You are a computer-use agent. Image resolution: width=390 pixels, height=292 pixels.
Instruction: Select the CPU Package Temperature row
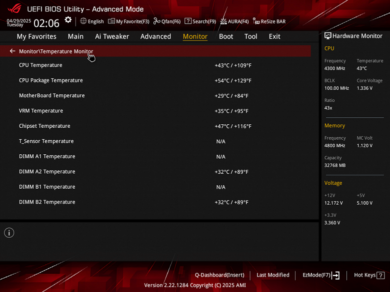pyautogui.click(x=155, y=80)
